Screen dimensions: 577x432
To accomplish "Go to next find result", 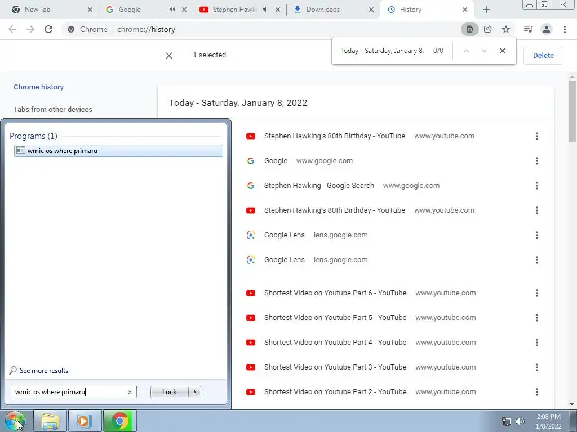I will [x=484, y=51].
